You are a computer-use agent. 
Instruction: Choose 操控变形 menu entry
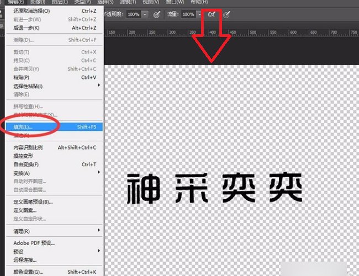pos(55,156)
